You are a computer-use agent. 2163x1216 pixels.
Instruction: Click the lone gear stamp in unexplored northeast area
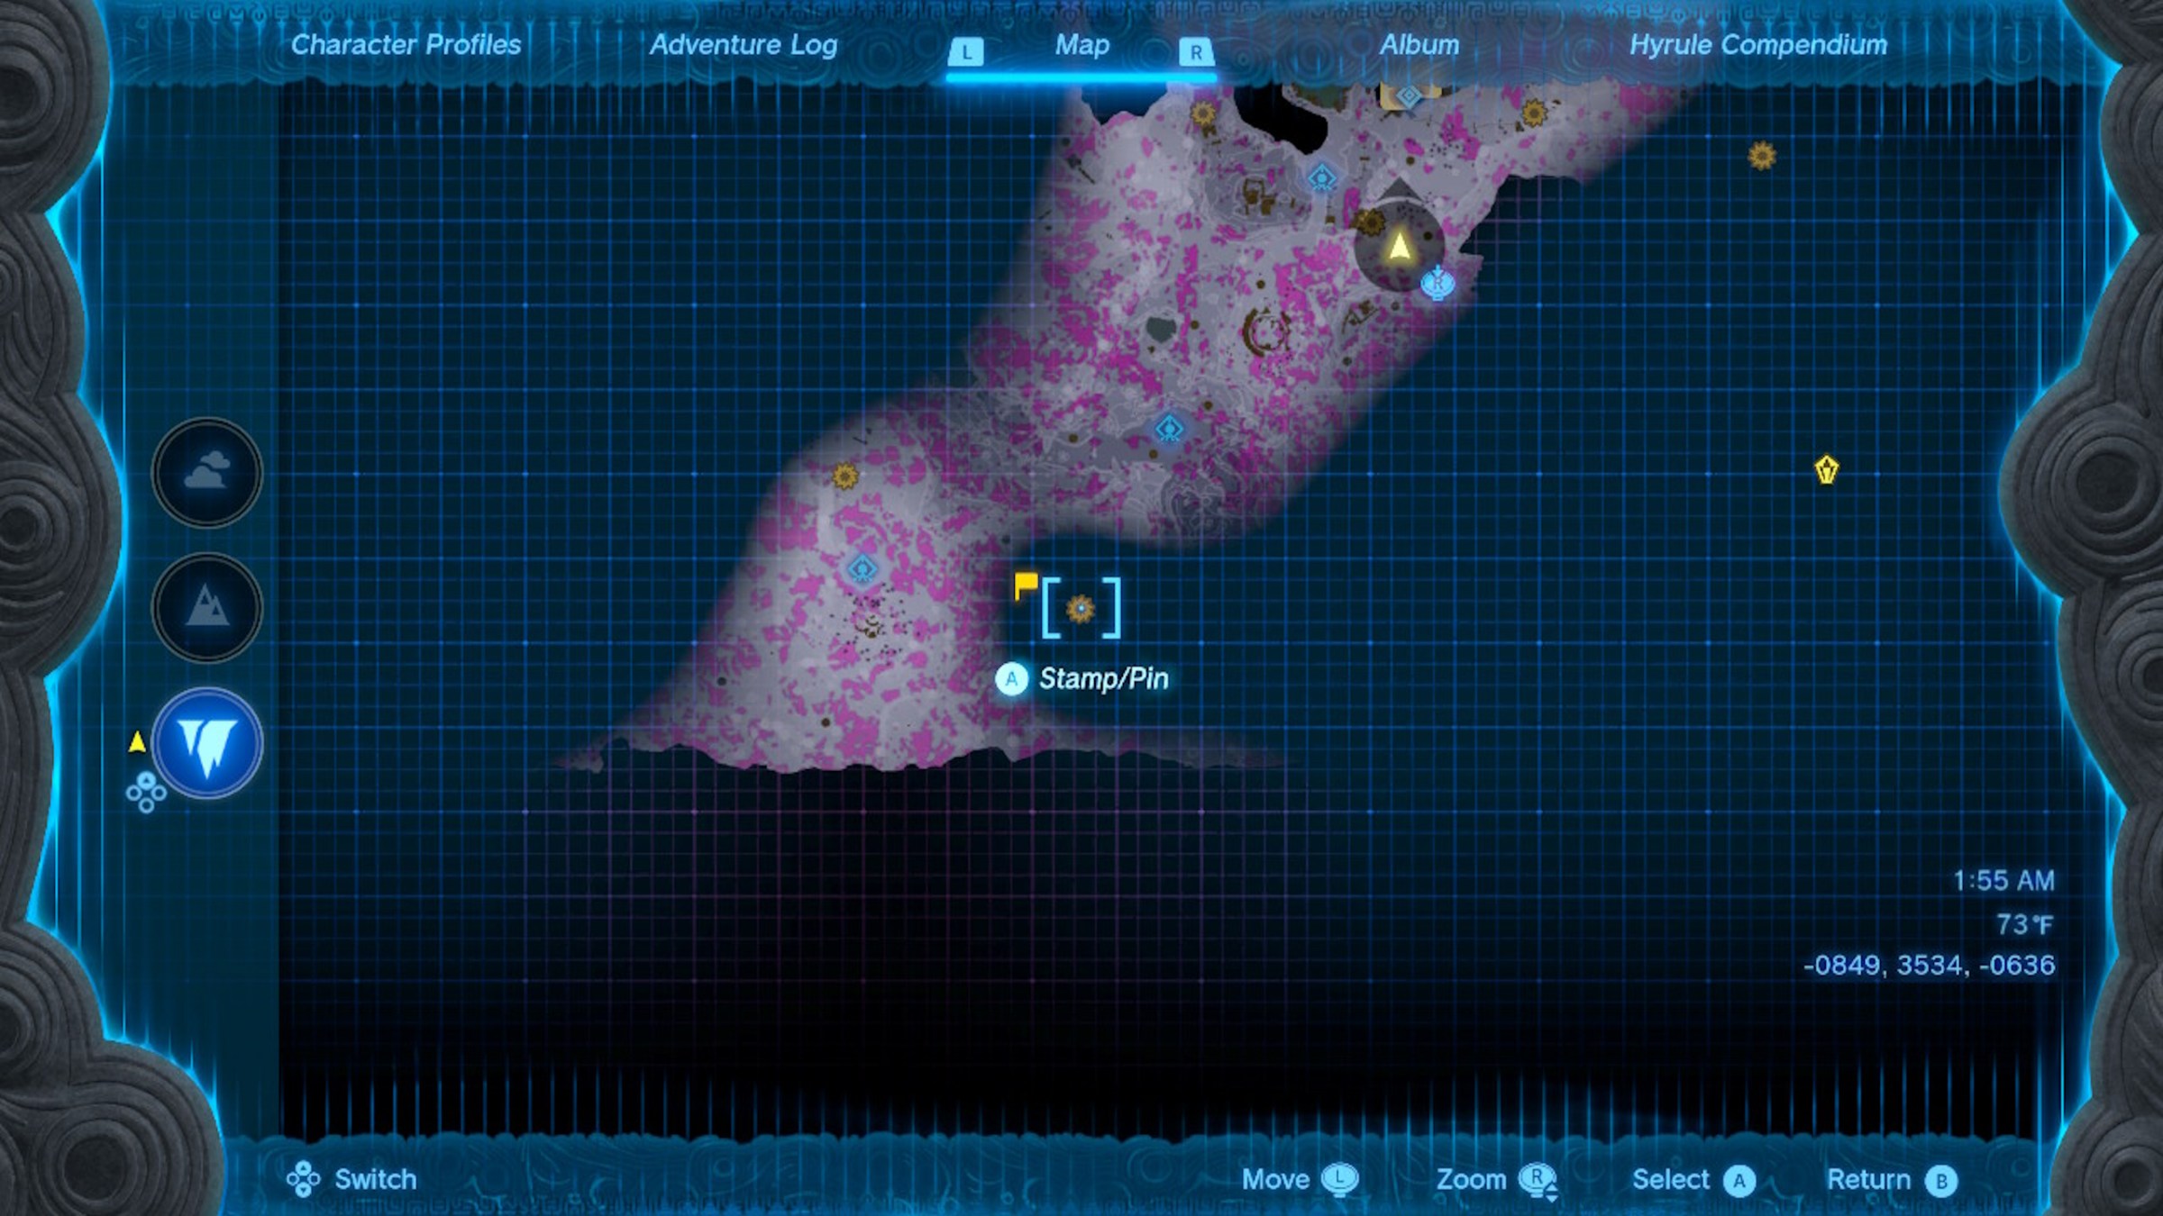point(1762,156)
